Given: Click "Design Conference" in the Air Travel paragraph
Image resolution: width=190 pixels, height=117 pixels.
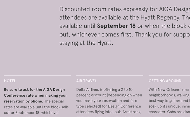Looking at the screenshot, I should 124,106.
